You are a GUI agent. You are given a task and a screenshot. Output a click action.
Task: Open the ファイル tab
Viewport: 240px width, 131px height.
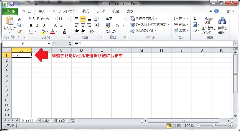pyautogui.click(x=10, y=11)
